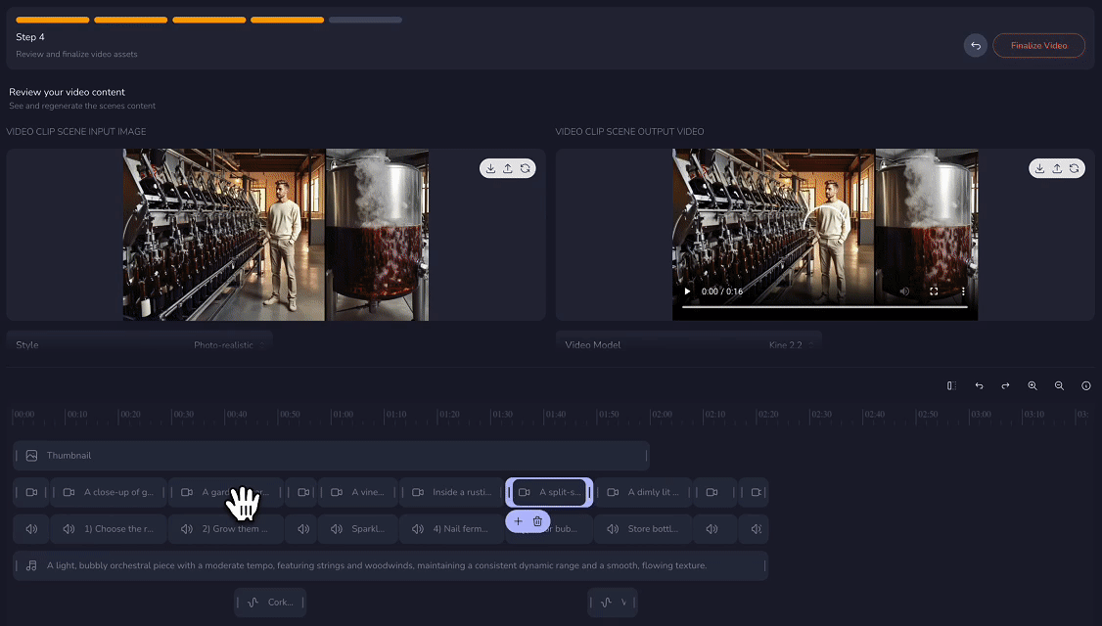This screenshot has width=1102, height=626.
Task: Click the Finalize Video button
Action: pos(1038,45)
